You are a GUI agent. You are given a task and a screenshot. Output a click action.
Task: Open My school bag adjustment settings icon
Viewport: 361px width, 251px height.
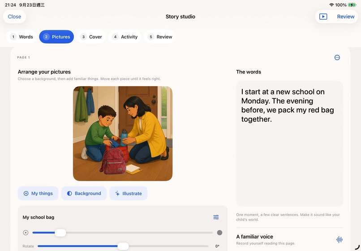pyautogui.click(x=216, y=217)
